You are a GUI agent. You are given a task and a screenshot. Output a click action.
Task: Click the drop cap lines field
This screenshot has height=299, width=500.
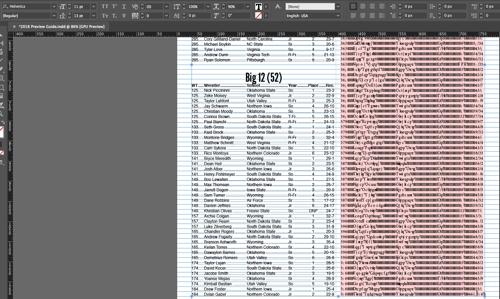click(492, 16)
